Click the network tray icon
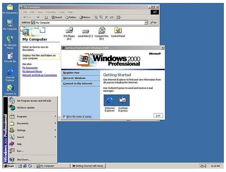The image size is (226, 172). (202, 166)
